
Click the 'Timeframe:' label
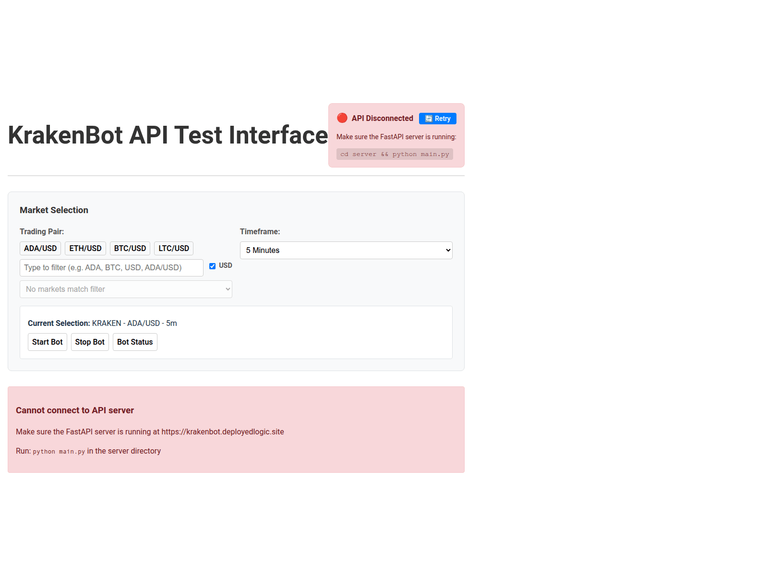tap(260, 231)
